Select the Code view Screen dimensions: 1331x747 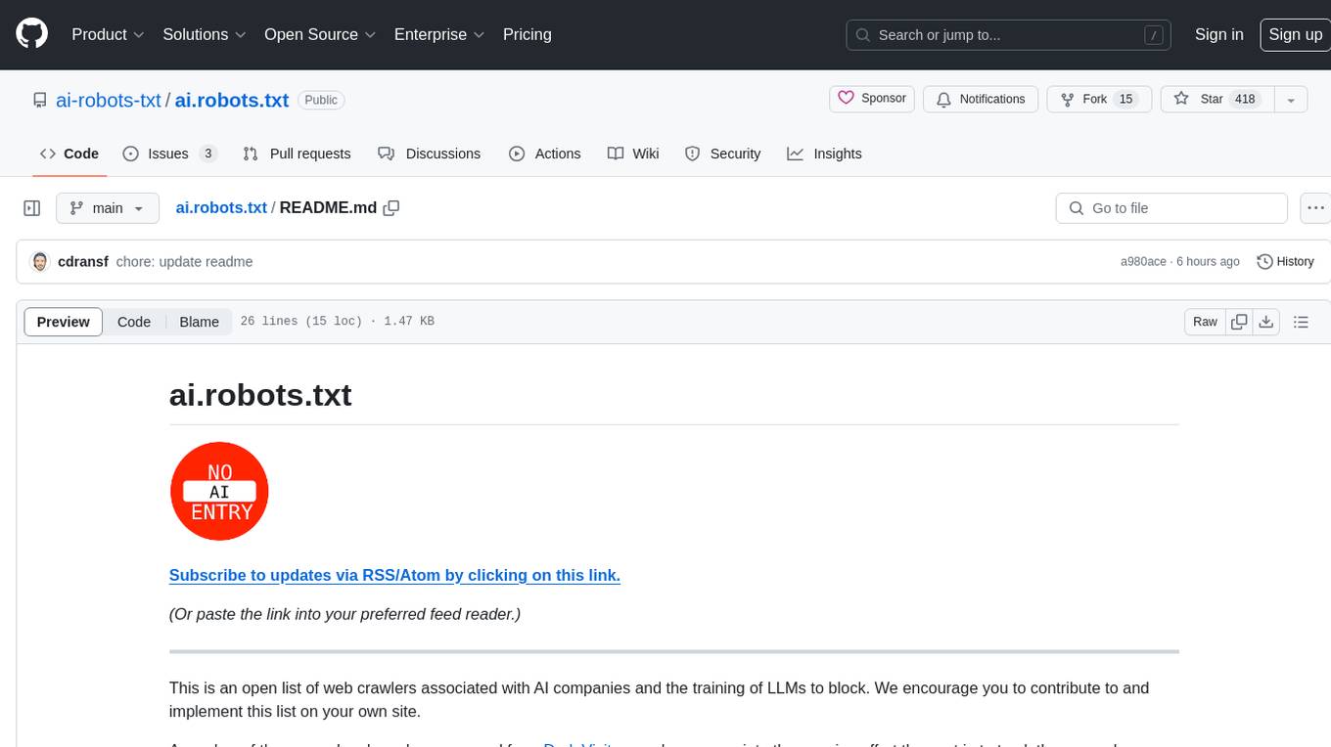point(134,322)
